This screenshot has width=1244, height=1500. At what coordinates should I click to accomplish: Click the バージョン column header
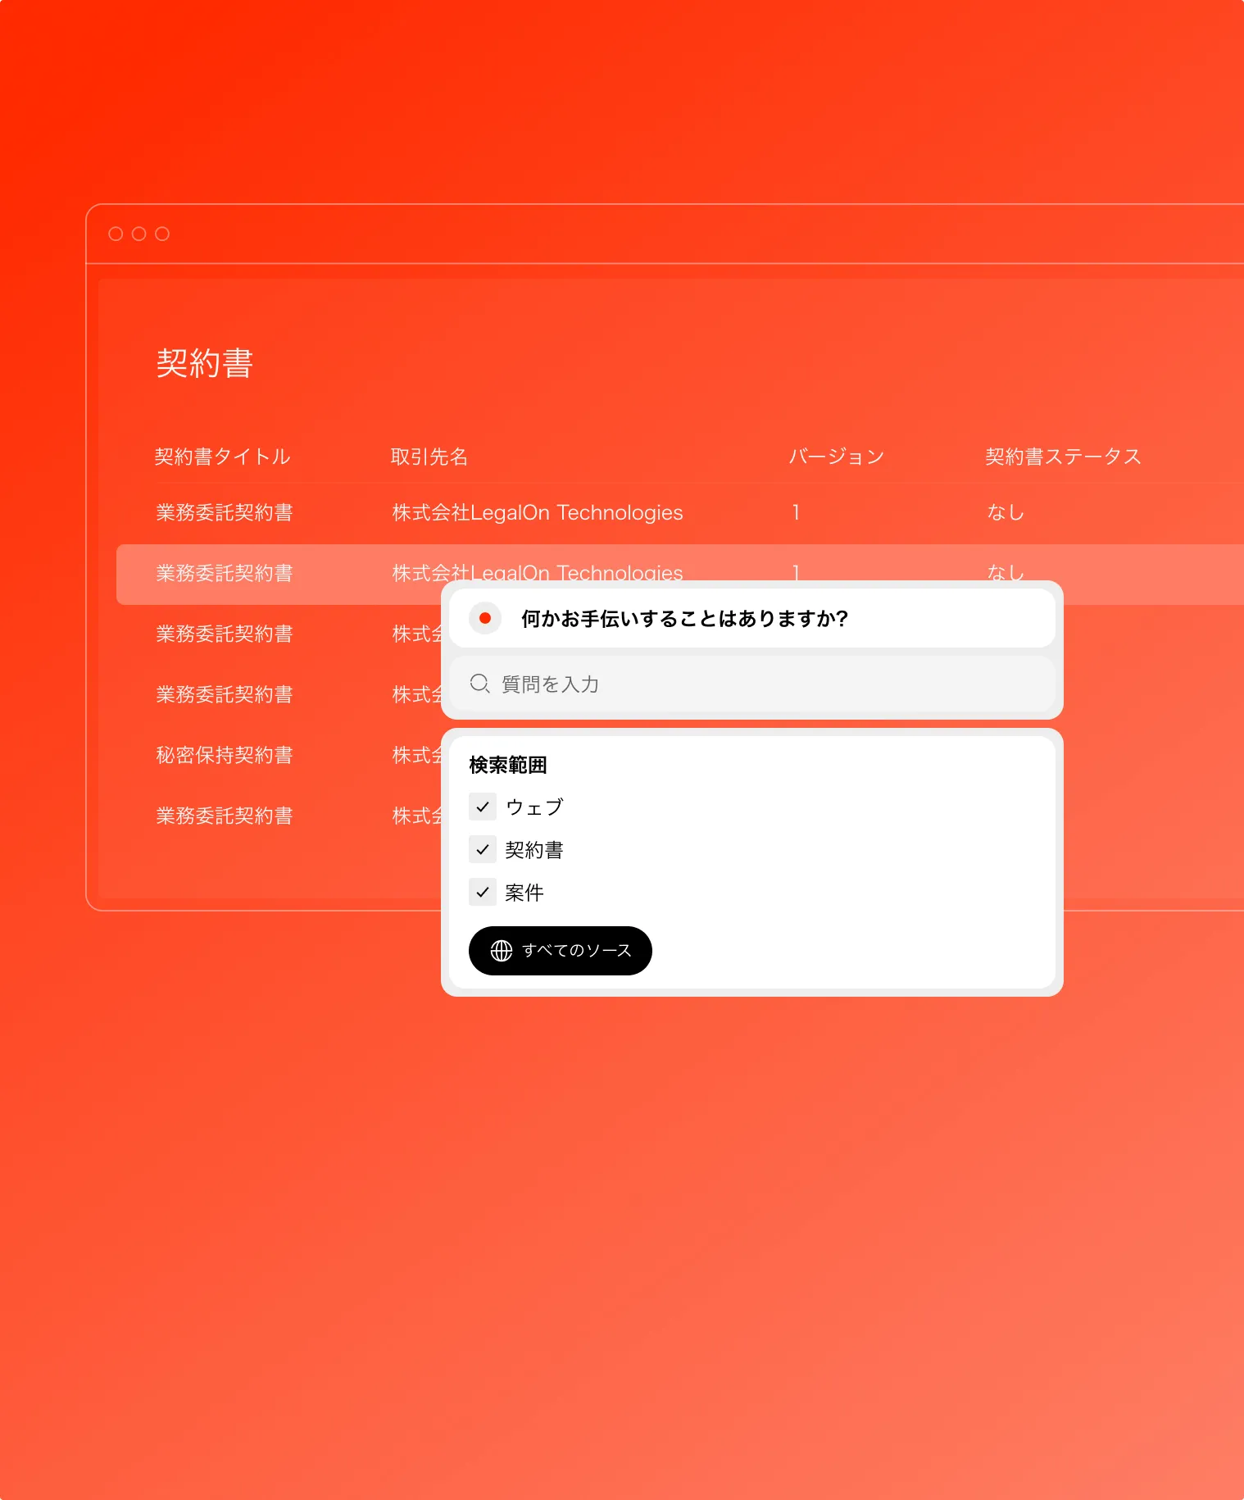pos(836,457)
